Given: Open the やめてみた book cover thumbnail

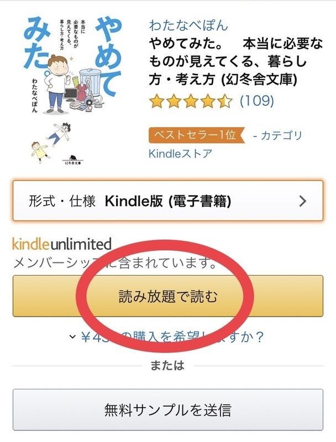Looking at the screenshot, I should (x=73, y=91).
